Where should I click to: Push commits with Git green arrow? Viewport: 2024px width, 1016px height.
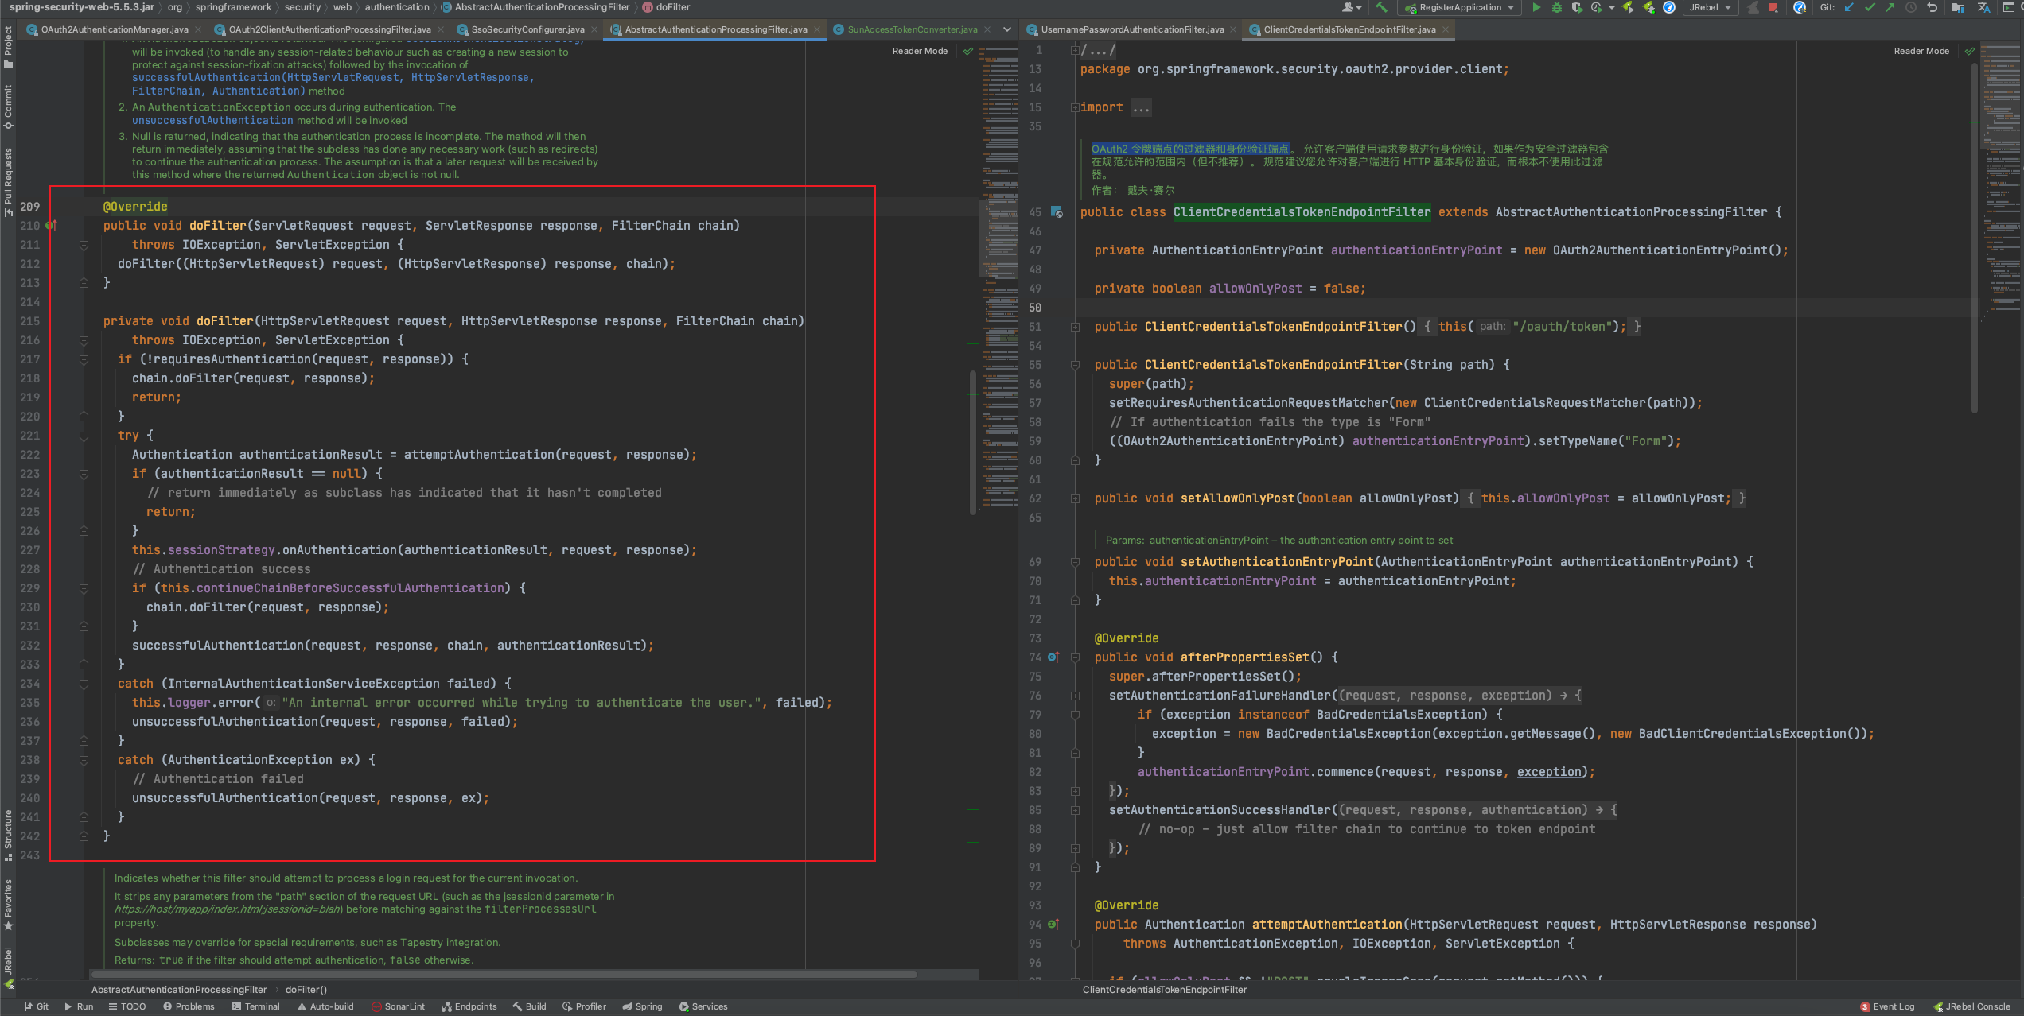point(1890,7)
